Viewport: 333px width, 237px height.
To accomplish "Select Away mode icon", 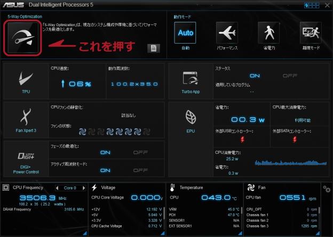I will (311, 33).
